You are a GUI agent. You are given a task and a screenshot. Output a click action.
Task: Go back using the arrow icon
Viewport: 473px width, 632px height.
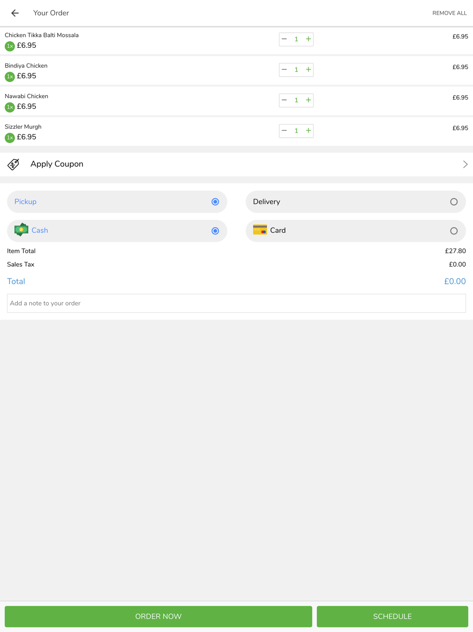point(15,13)
